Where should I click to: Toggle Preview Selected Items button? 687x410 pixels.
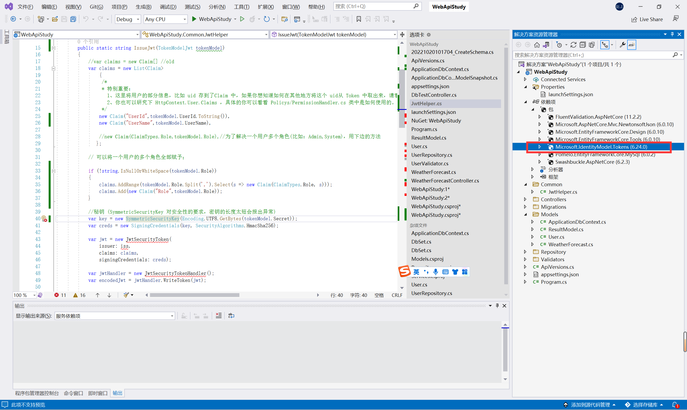click(632, 45)
